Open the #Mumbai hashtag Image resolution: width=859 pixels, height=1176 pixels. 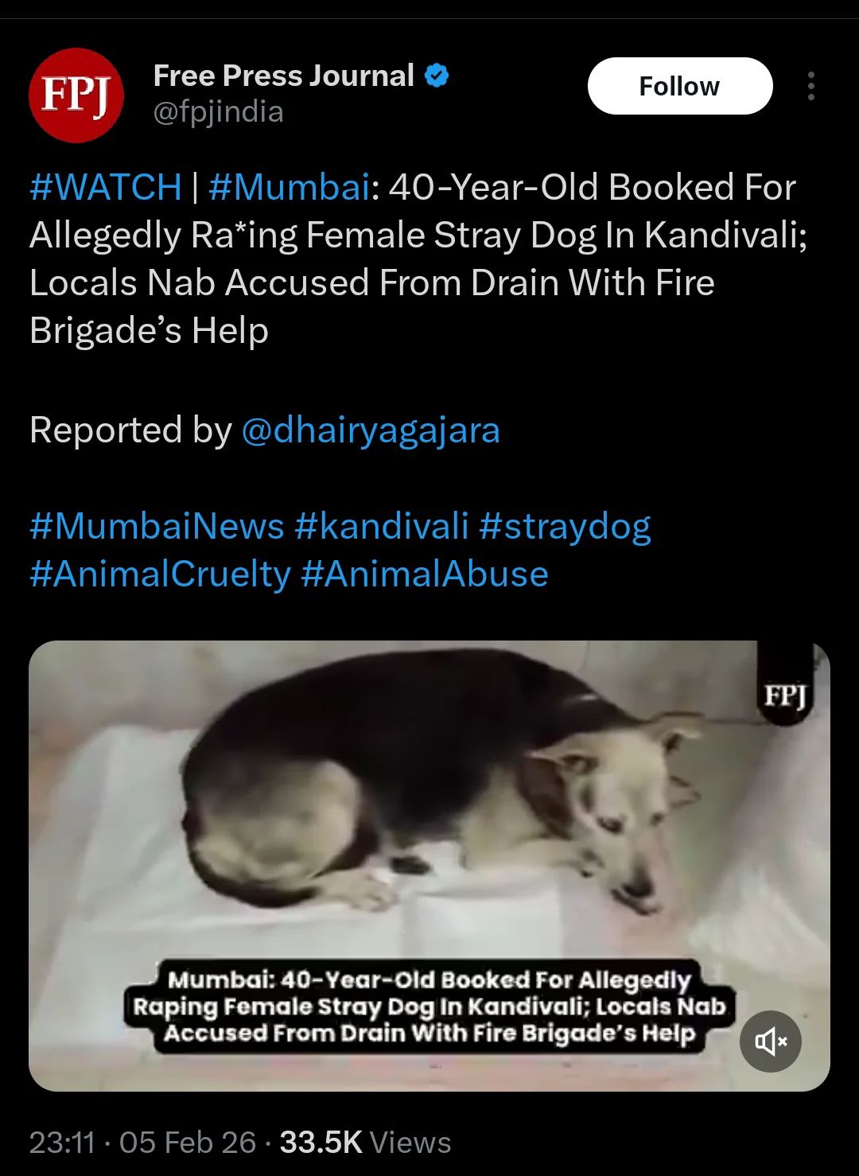pos(290,188)
